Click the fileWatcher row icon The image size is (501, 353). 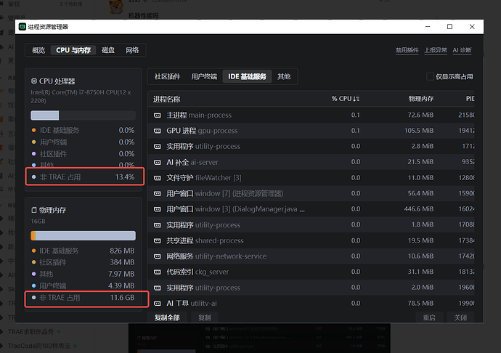[158, 178]
